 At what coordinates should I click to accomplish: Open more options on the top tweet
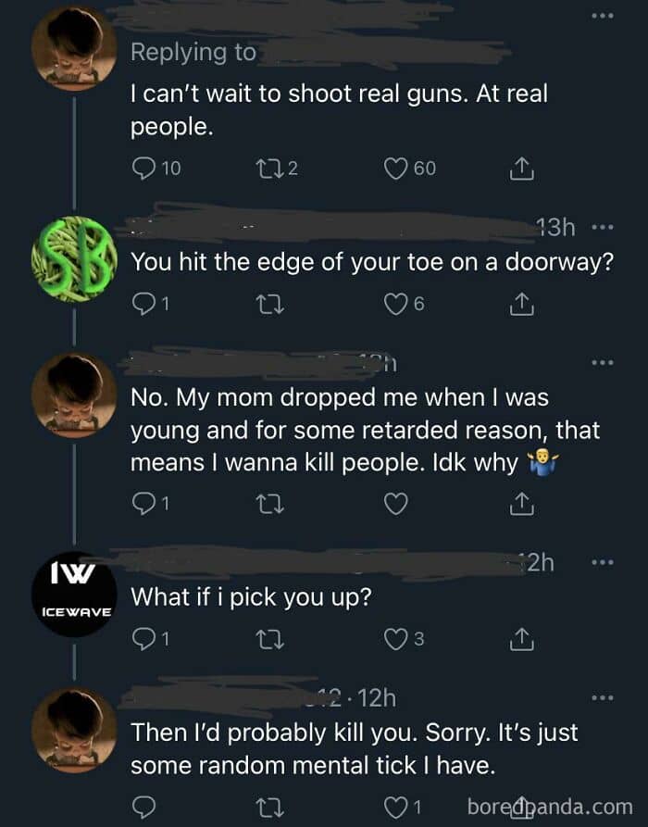click(604, 16)
